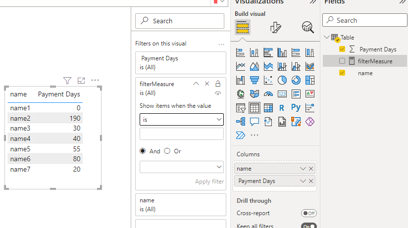
Task: Open the 'is' condition dropdown
Action: (182, 120)
